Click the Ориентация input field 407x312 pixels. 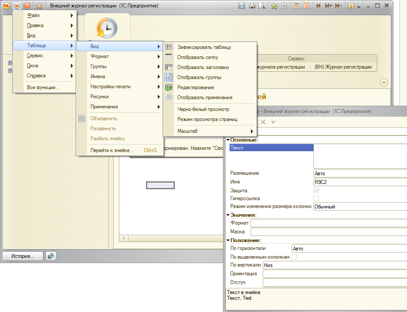click(335, 274)
